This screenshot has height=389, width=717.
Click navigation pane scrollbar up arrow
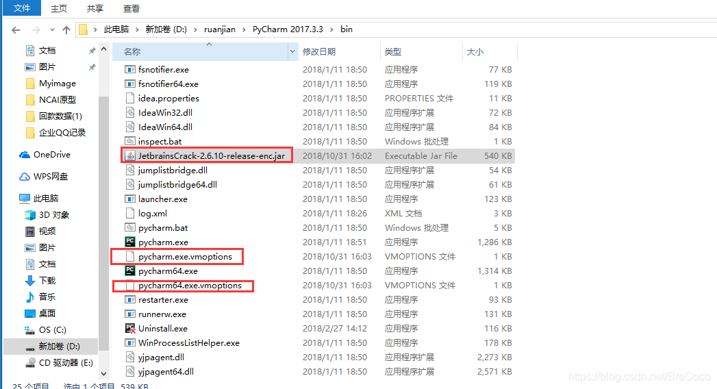[104, 49]
